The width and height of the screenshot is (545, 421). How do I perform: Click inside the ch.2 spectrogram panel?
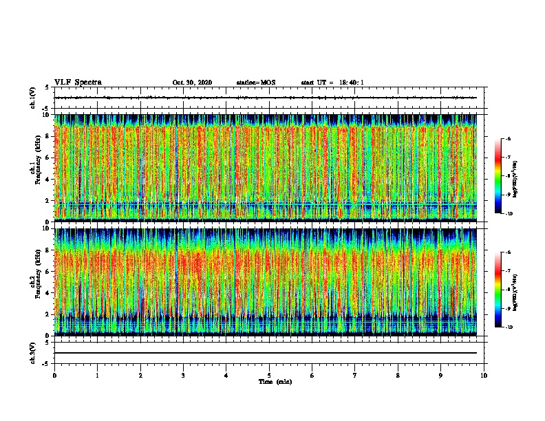tap(266, 282)
